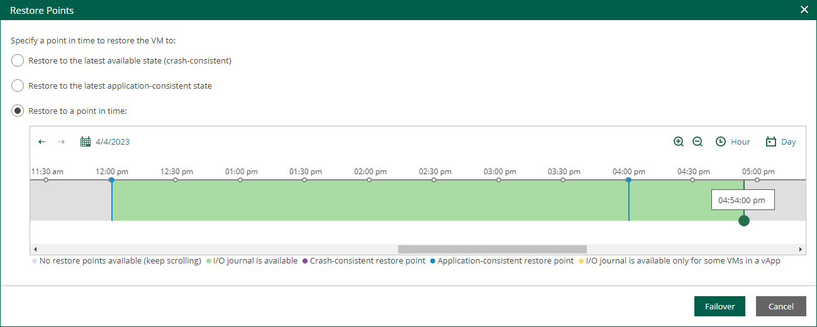Click the Failover button
The height and width of the screenshot is (327, 817).
(720, 306)
